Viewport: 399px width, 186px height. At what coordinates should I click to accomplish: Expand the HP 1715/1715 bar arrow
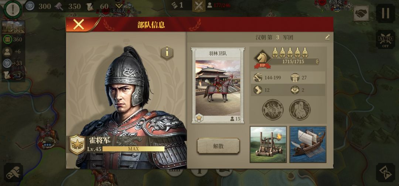point(317,62)
